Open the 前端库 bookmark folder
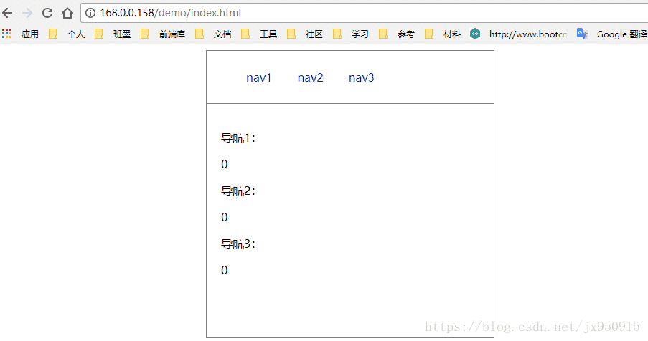The height and width of the screenshot is (341, 648). click(163, 34)
